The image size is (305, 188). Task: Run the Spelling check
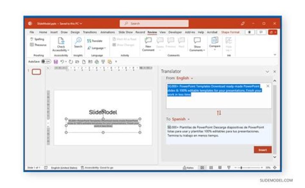(x=37, y=39)
